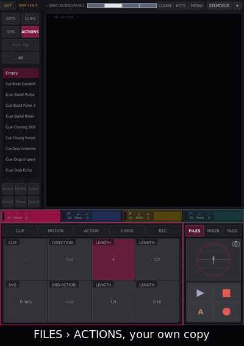Click the STEMDECK button

point(219,5)
